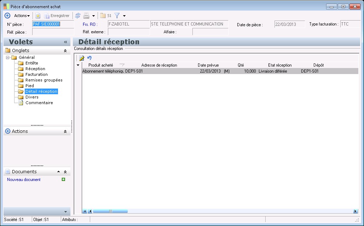Viewport: 364px width, 226px height.
Task: Click the 22/03/2013 date cell in grid
Action: [x=210, y=71]
